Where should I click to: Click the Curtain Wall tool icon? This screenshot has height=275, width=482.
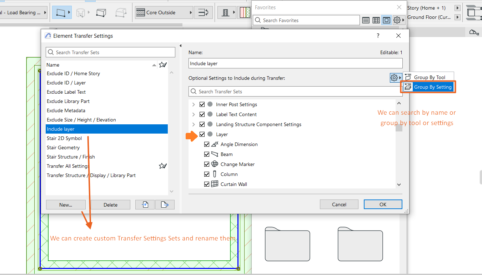pos(215,184)
